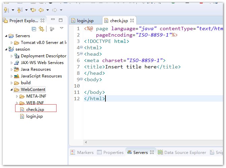Switch to the login.jsp editor tab

pyautogui.click(x=84, y=21)
